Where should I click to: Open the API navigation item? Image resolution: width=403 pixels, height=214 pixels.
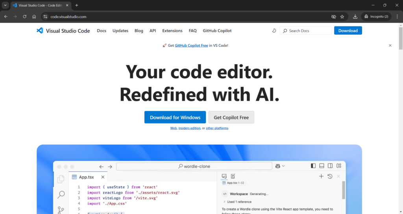pos(153,31)
